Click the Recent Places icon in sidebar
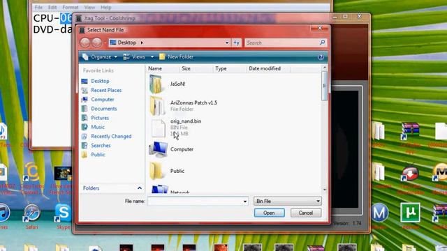The height and width of the screenshot is (251, 447). (x=85, y=90)
